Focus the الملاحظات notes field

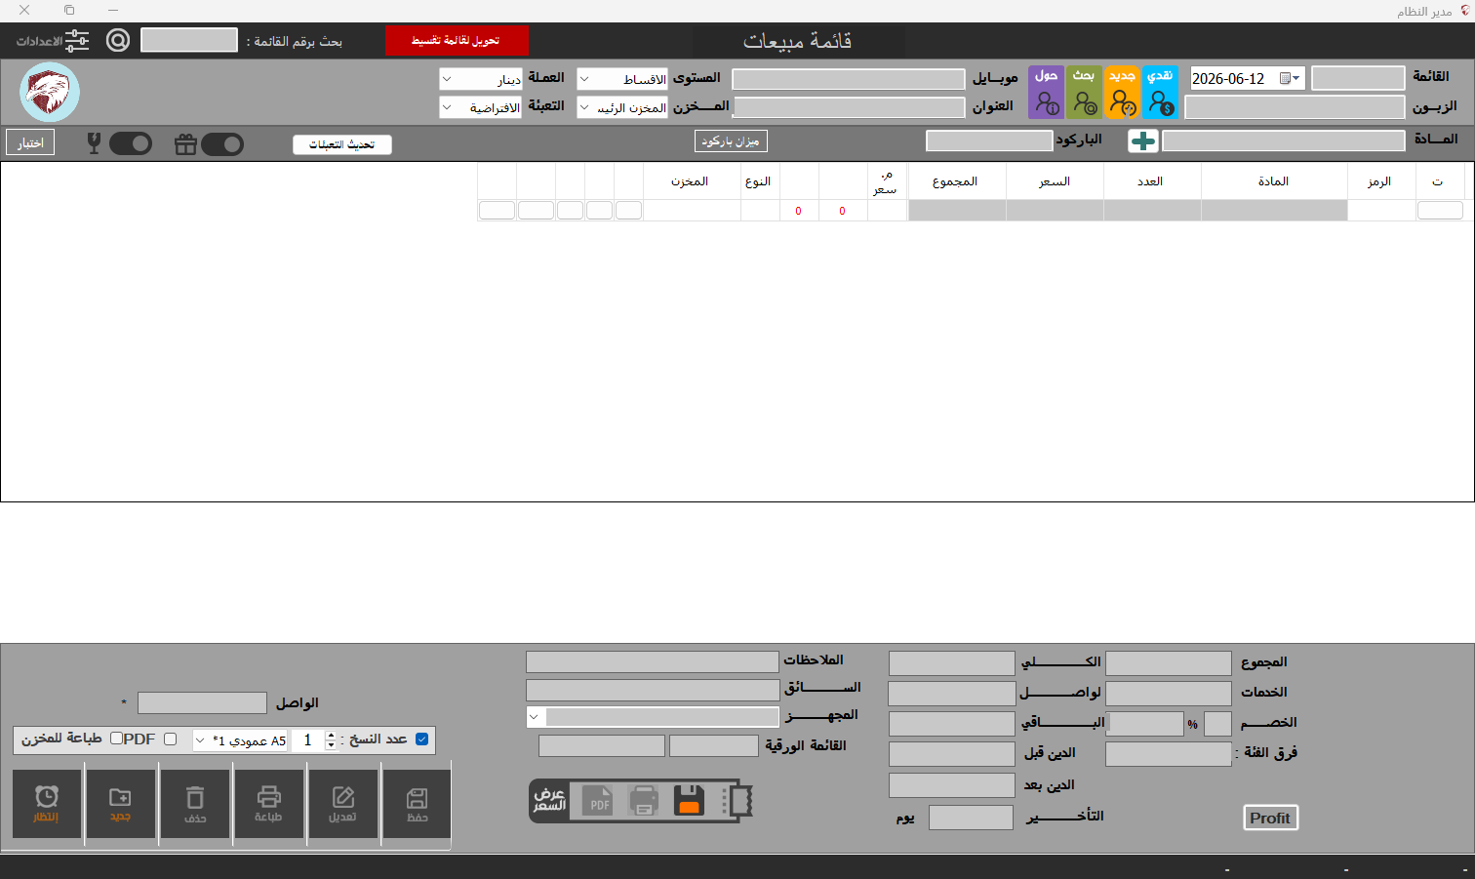[x=653, y=662]
